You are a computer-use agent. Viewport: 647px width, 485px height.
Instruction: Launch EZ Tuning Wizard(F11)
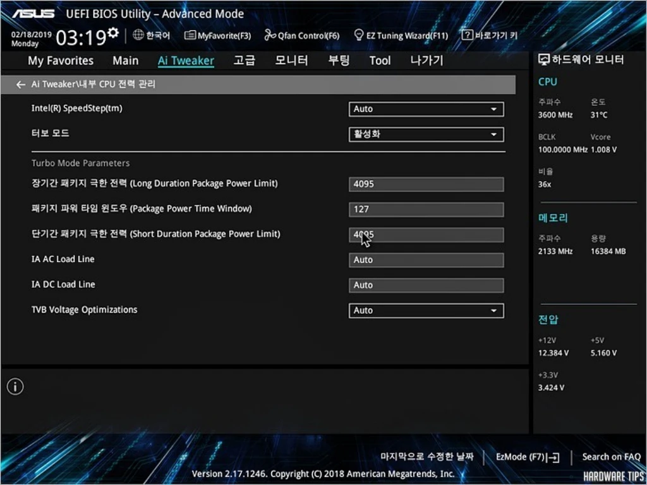tap(401, 36)
